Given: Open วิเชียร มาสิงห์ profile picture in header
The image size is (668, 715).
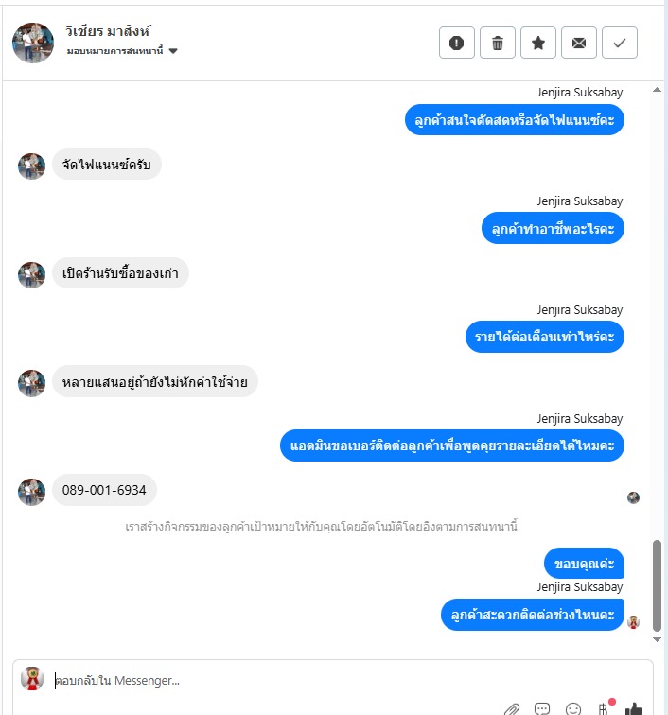Looking at the screenshot, I should 33,43.
